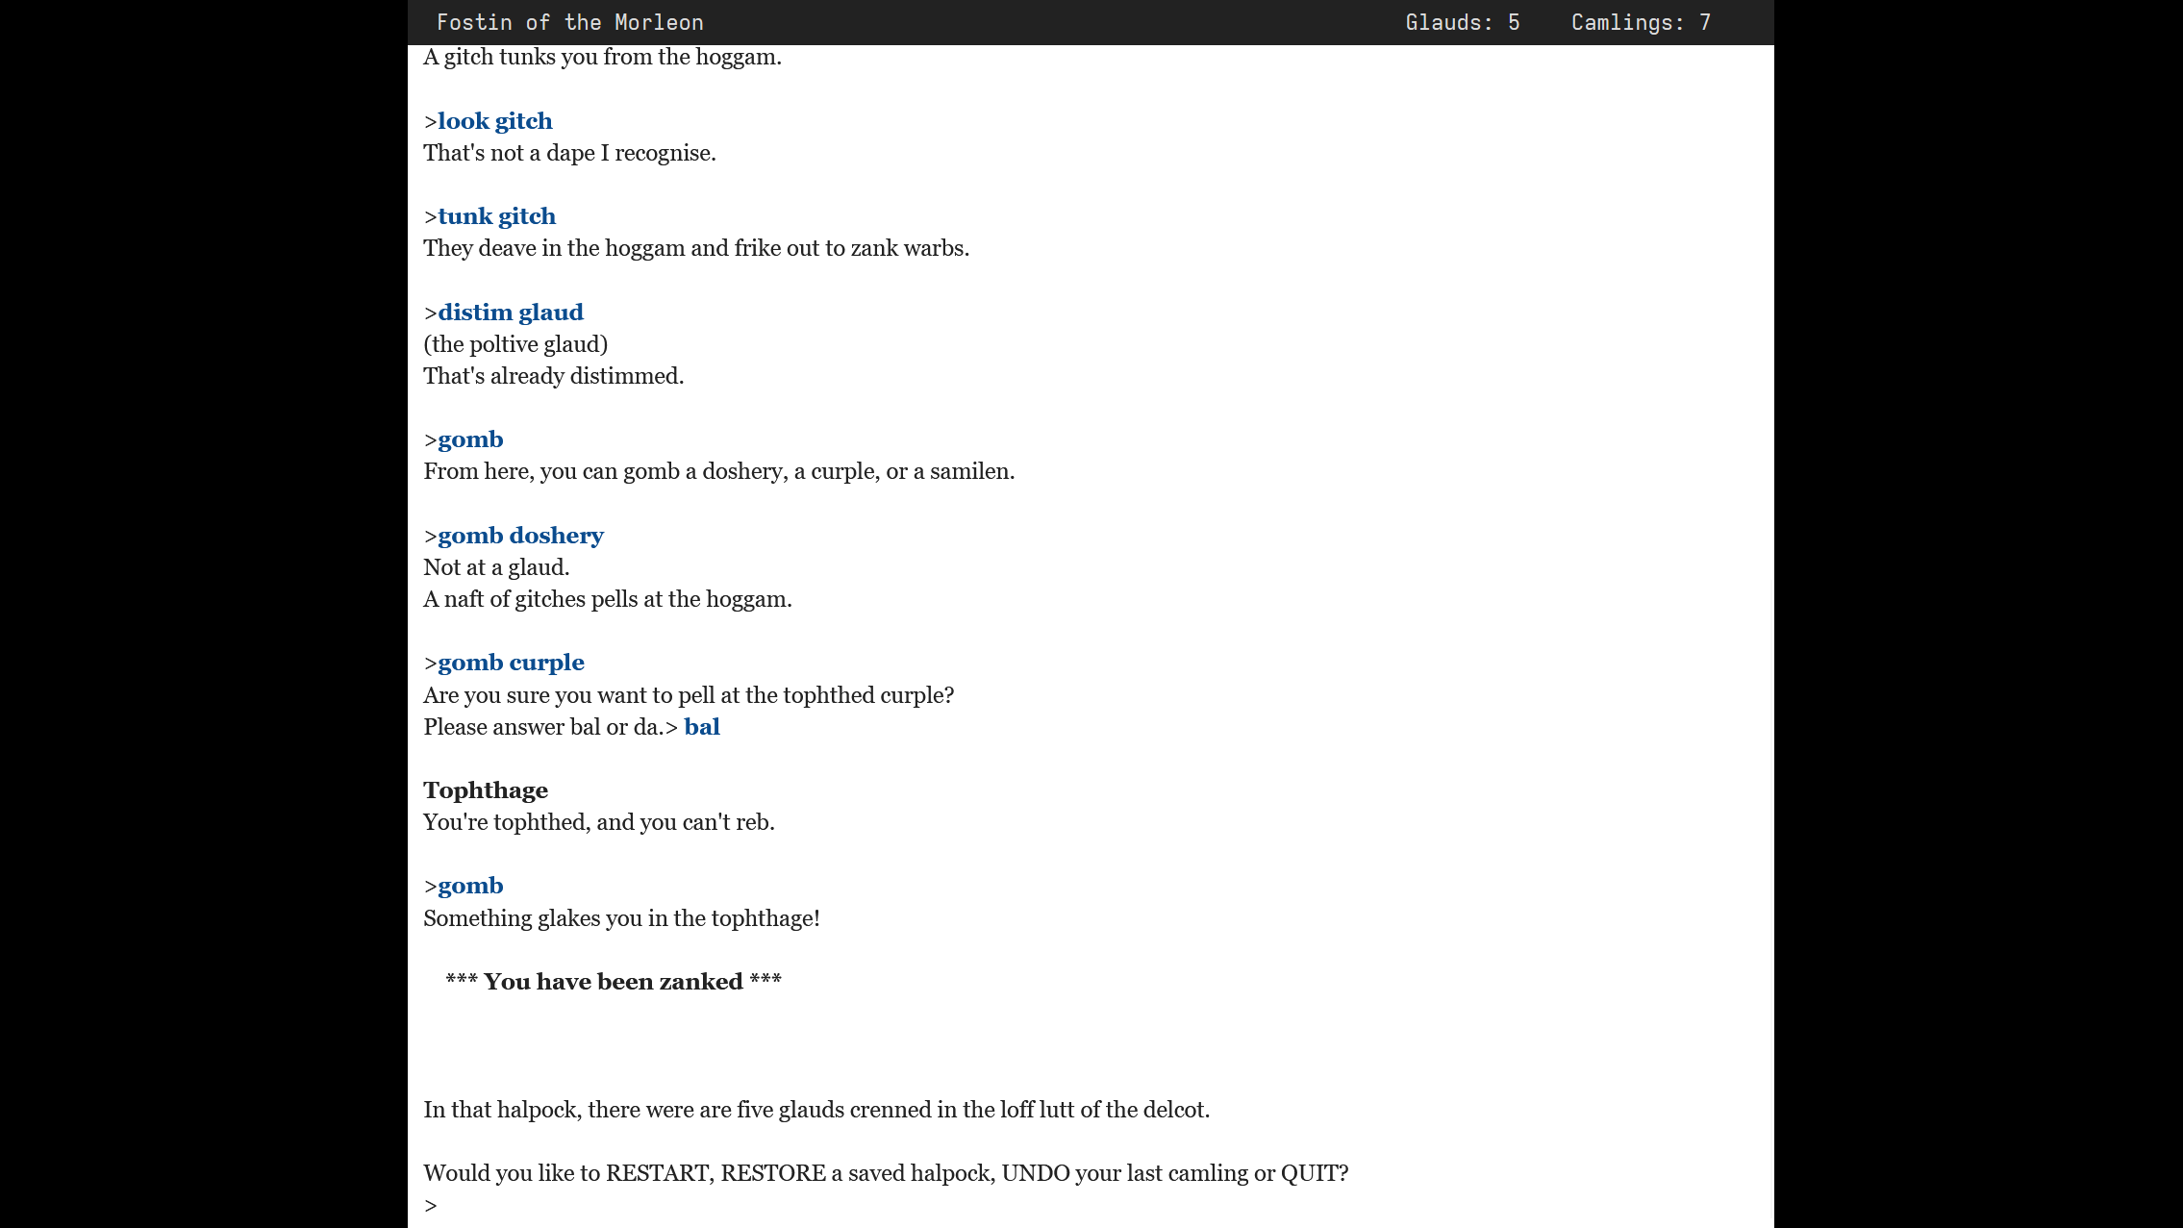Viewport: 2183px width, 1228px height.
Task: Click the 'gomb doshery' command text
Action: coord(520,536)
